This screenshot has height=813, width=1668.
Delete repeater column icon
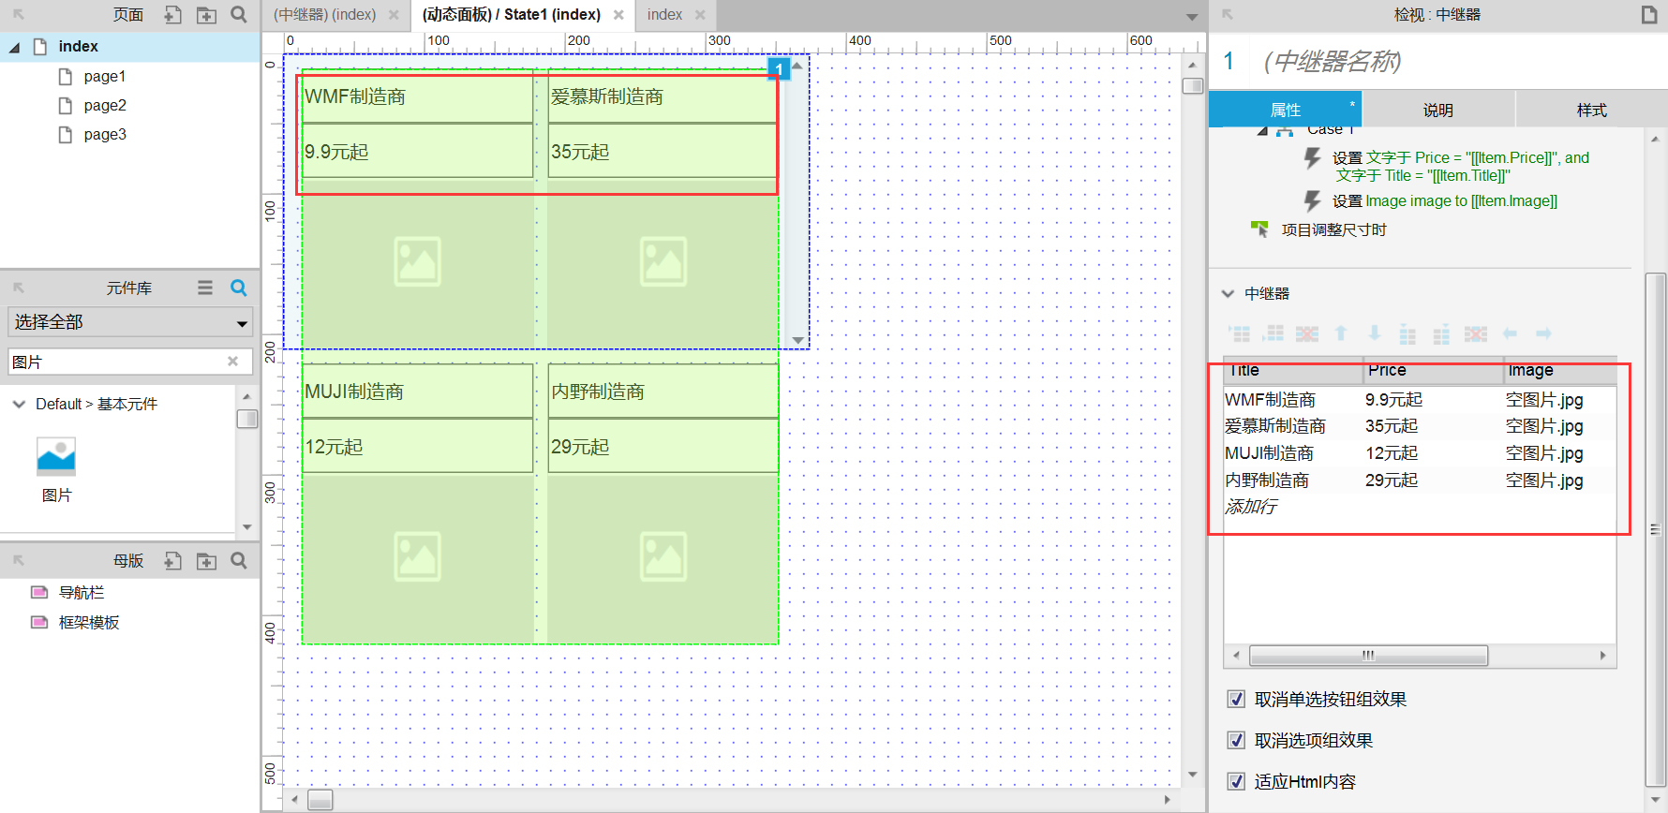[1476, 333]
